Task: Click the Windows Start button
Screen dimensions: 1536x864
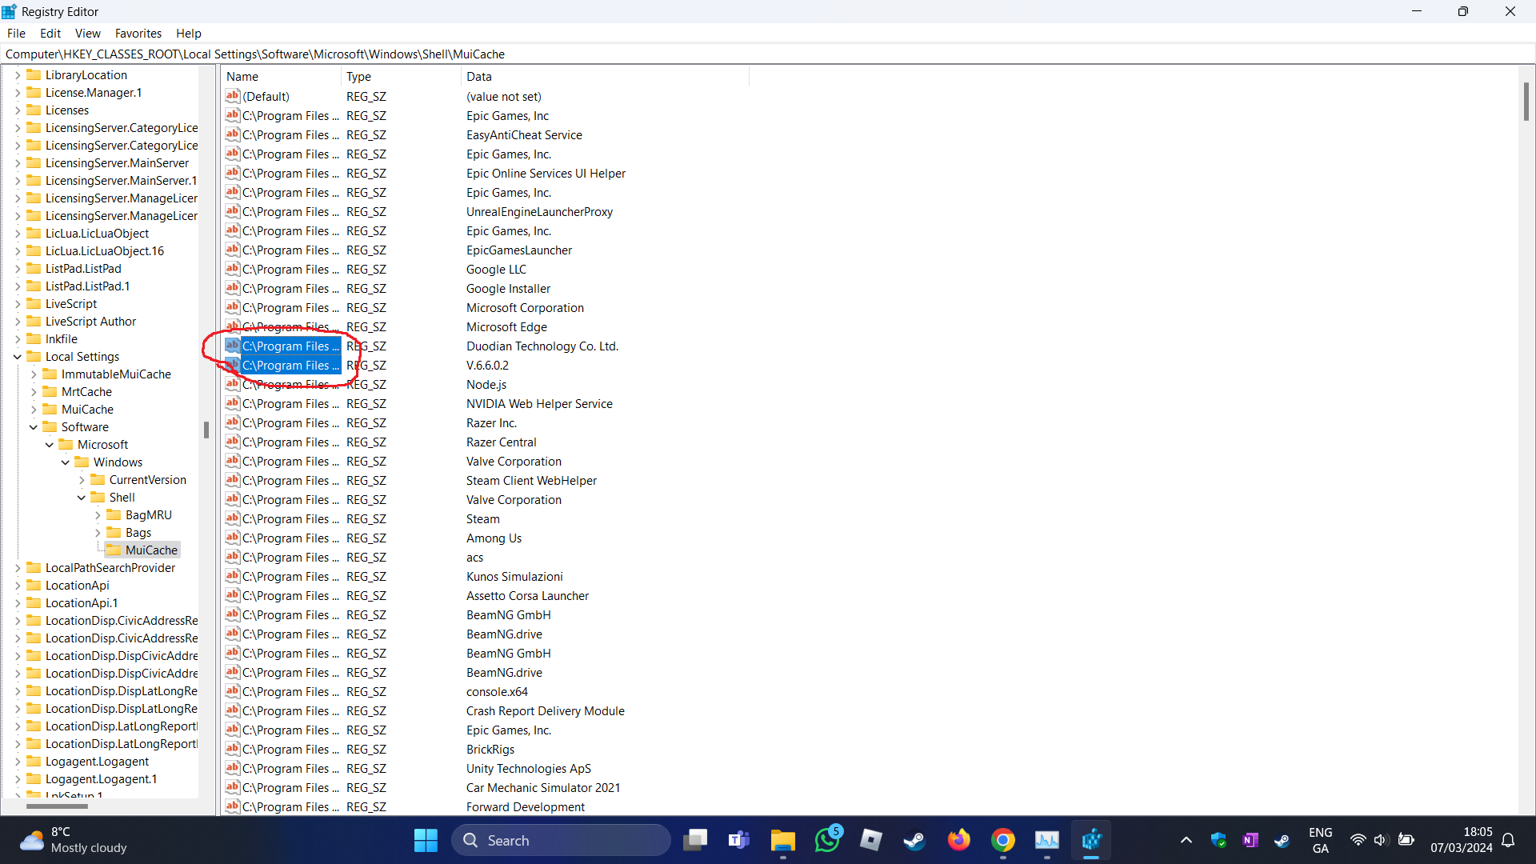Action: point(426,840)
